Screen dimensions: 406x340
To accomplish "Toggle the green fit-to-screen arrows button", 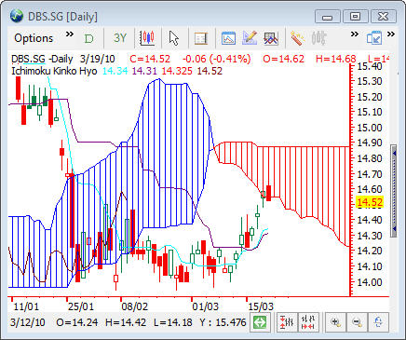I will click(x=260, y=322).
